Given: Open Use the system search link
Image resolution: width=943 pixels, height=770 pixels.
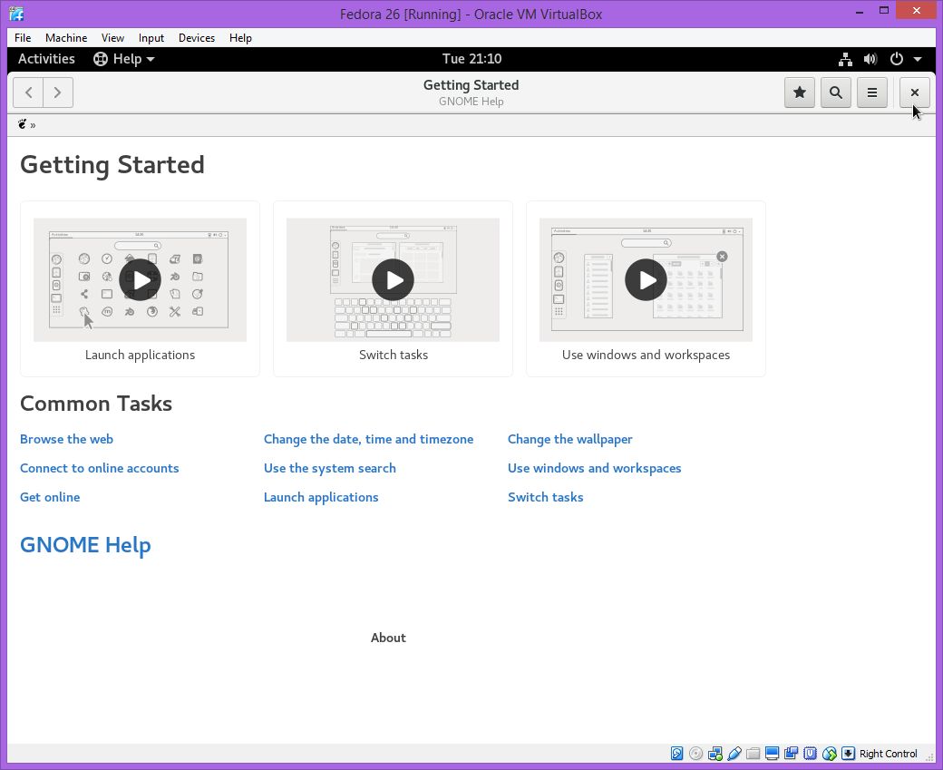Looking at the screenshot, I should (329, 468).
